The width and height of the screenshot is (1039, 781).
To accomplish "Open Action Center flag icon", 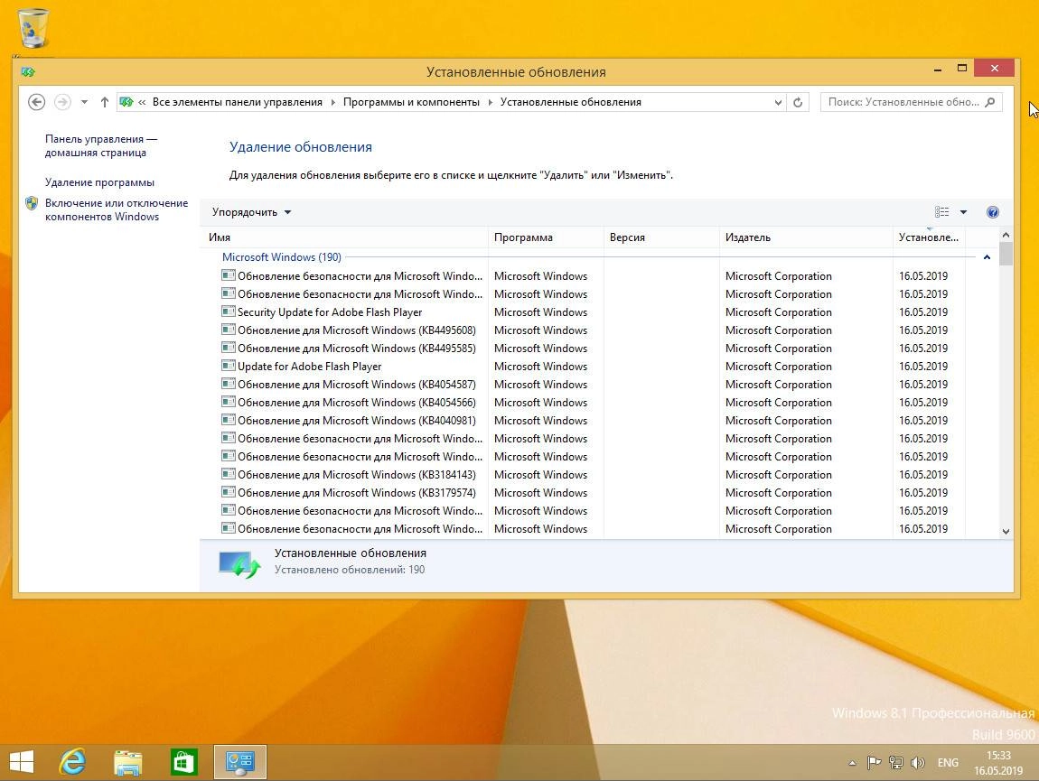I will [874, 763].
